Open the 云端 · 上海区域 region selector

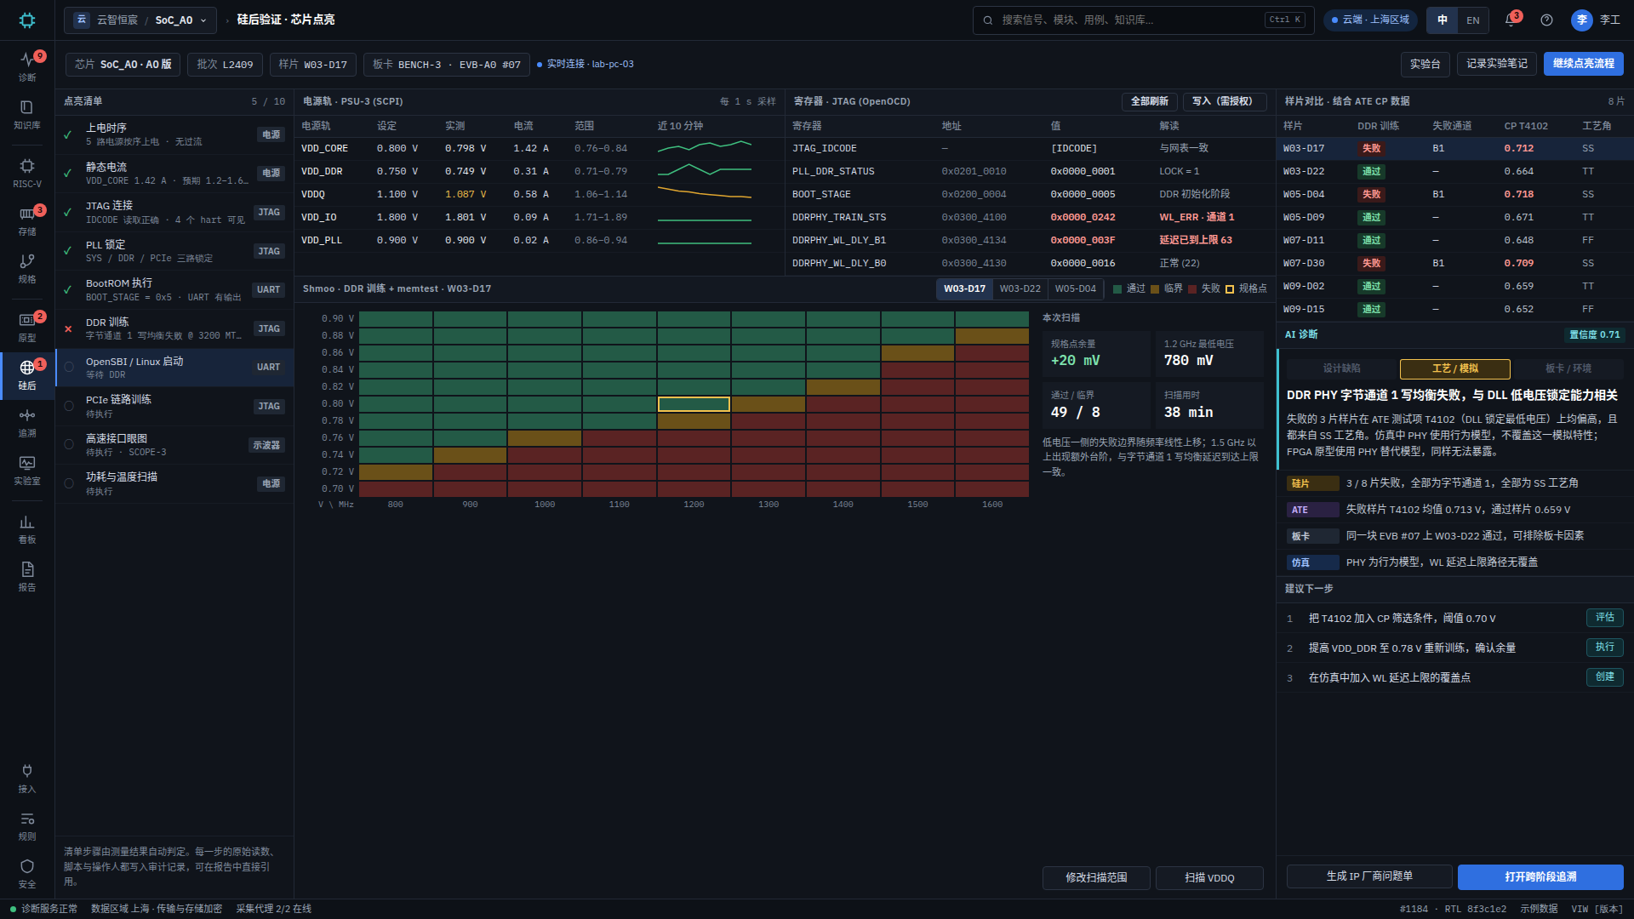click(1371, 20)
